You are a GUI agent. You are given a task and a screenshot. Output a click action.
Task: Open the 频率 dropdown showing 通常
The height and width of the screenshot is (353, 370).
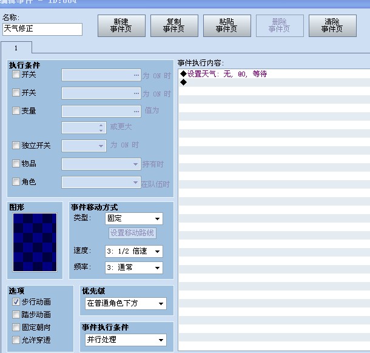coord(134,268)
